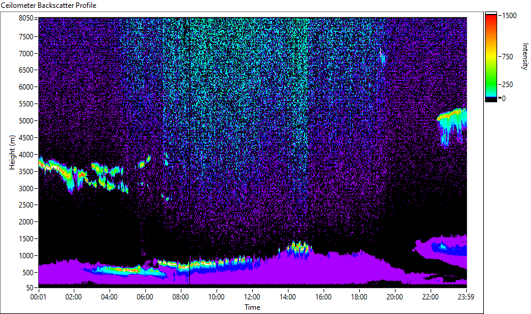Click the Ceilometer Backscatter Profile title

coord(48,5)
